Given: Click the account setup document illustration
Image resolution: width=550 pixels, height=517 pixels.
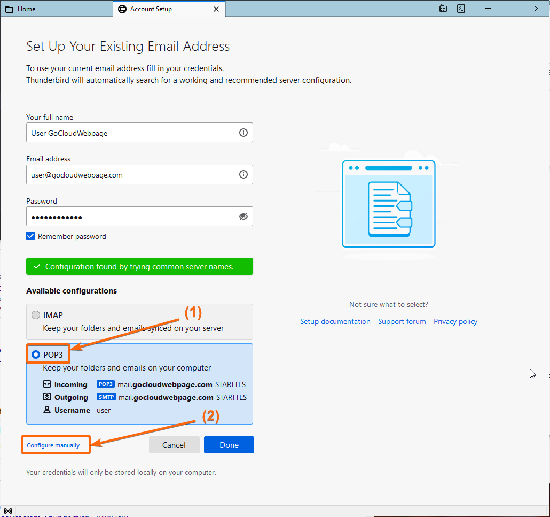Looking at the screenshot, I should point(389,204).
